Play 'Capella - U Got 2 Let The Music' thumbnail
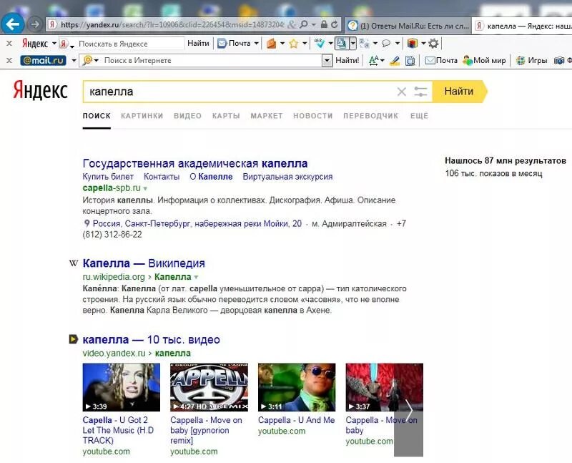 121,387
